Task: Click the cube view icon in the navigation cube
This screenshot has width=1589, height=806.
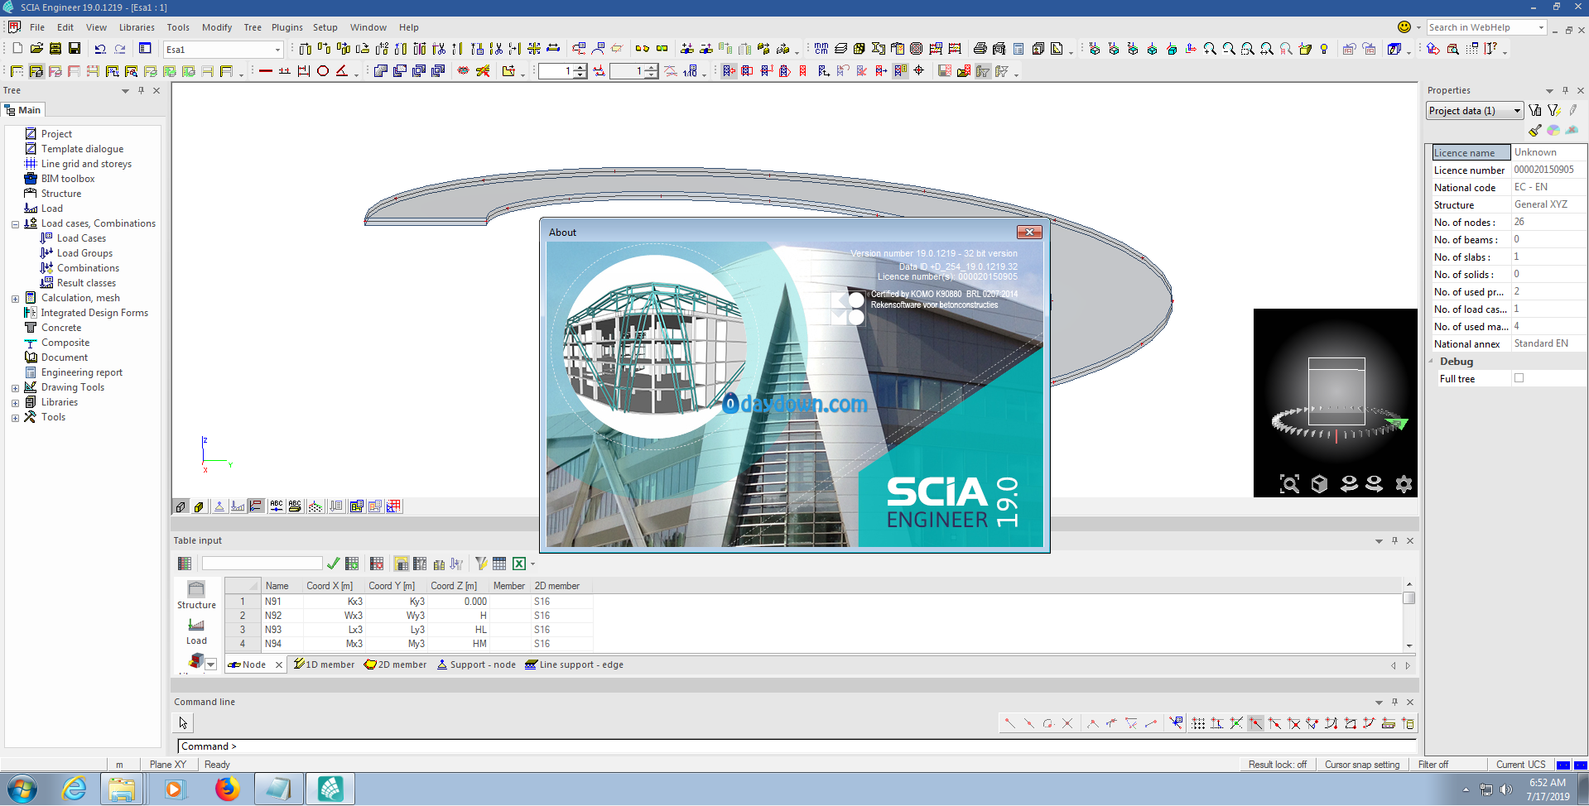Action: click(1319, 484)
